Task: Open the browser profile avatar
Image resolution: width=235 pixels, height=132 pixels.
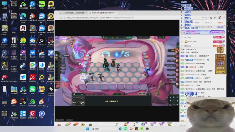Action: (219, 18)
